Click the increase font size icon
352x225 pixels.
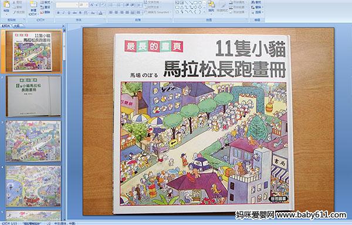coord(92,5)
